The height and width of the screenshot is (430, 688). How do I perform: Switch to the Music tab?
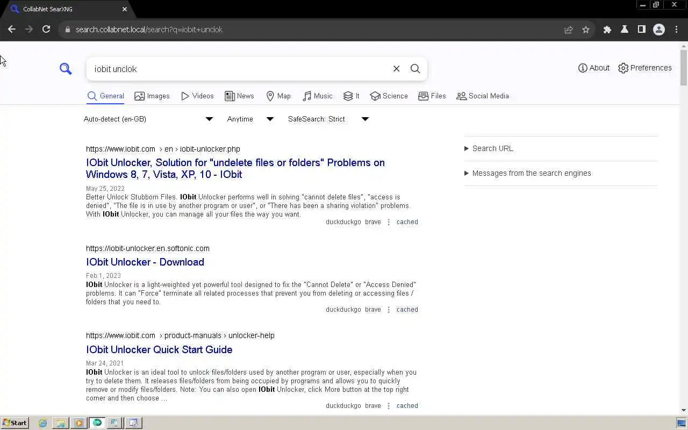317,96
